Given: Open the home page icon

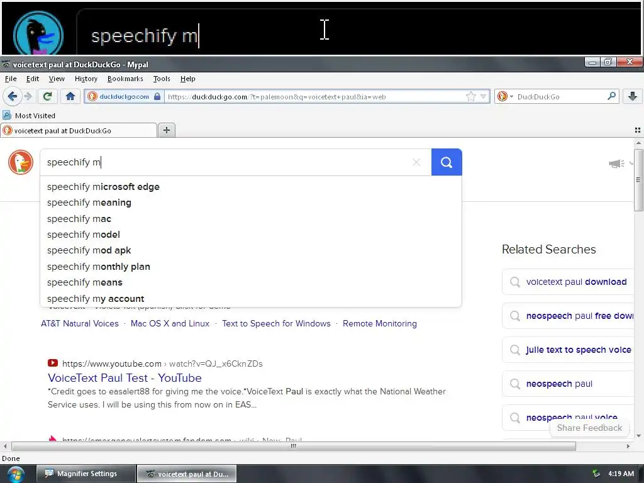Looking at the screenshot, I should tap(70, 96).
